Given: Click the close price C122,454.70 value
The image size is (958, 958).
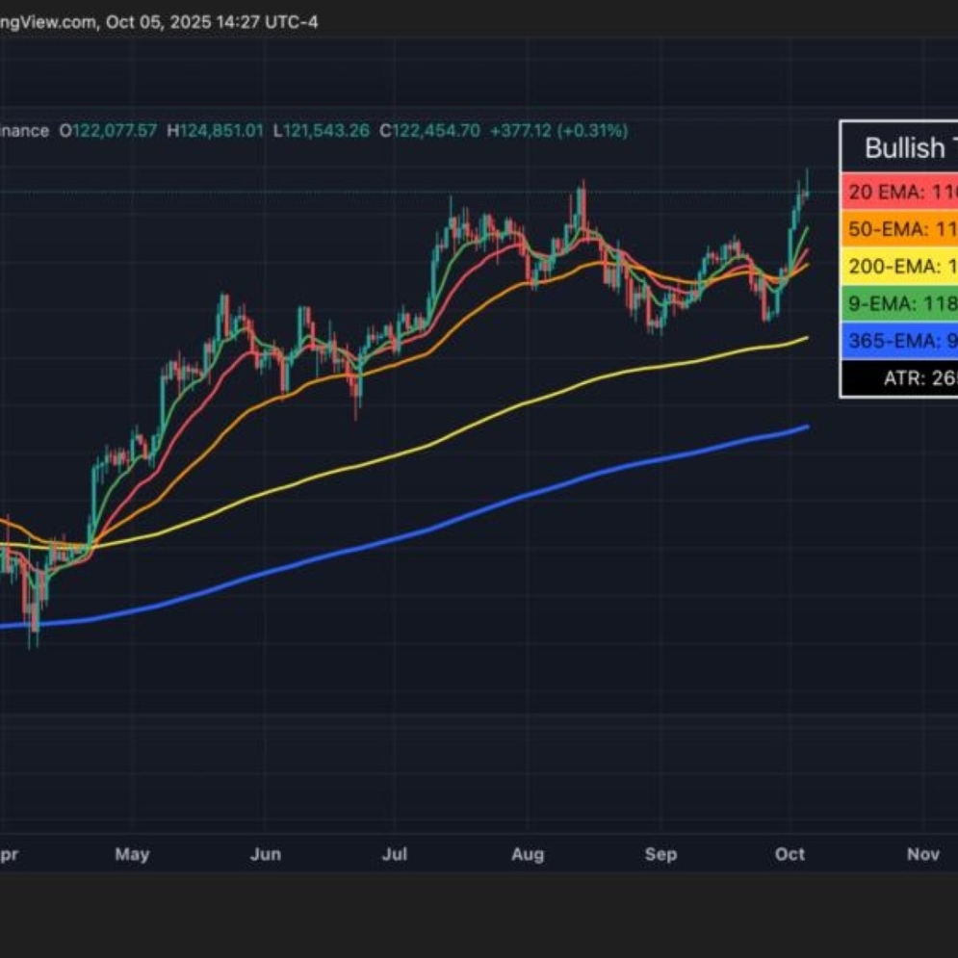Looking at the screenshot, I should pos(435,130).
